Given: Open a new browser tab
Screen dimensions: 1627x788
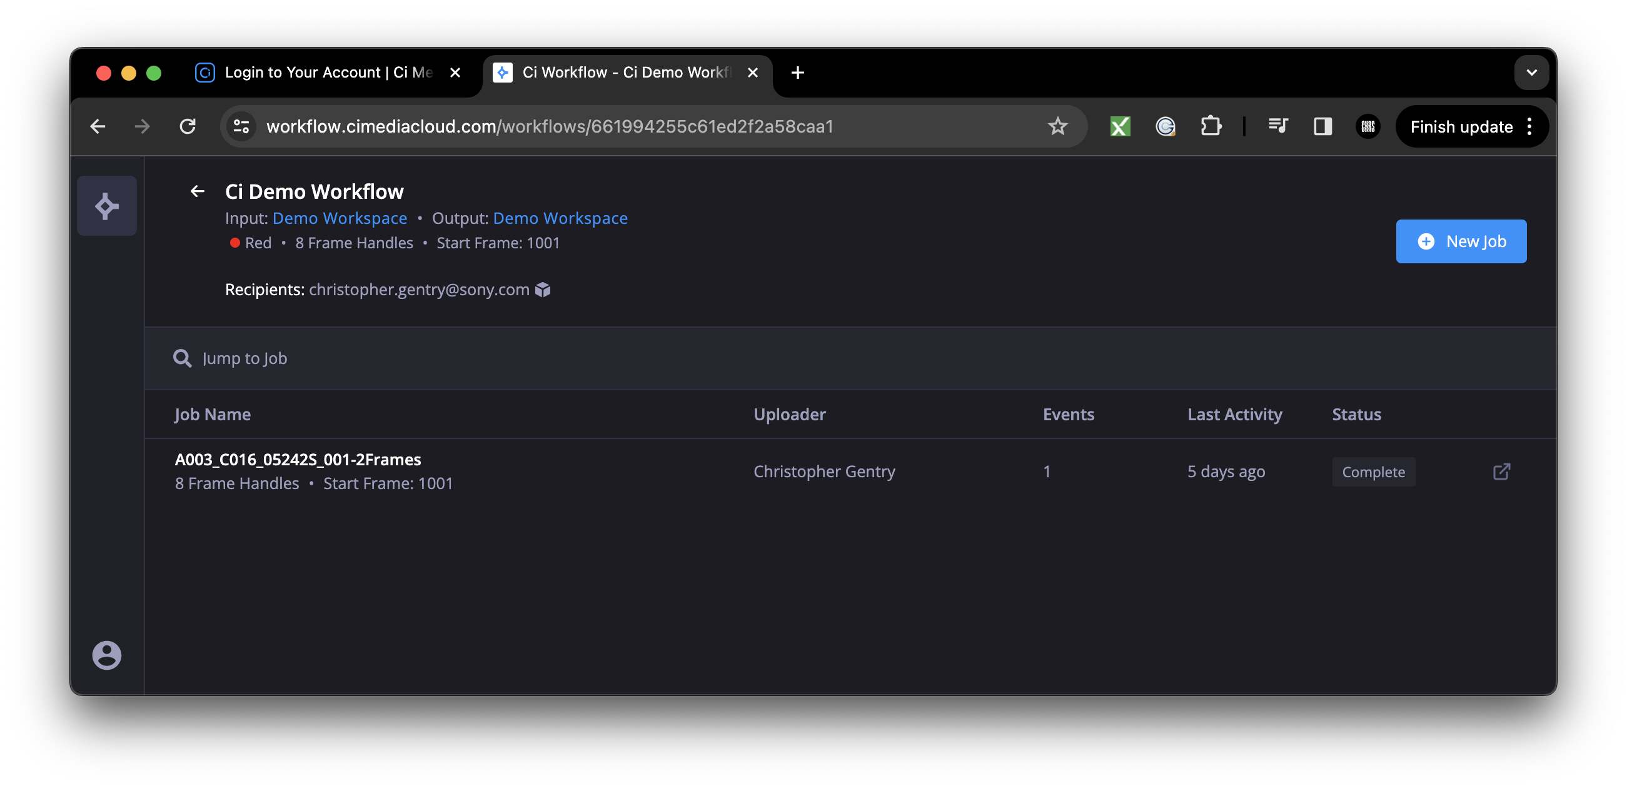Looking at the screenshot, I should coord(798,73).
